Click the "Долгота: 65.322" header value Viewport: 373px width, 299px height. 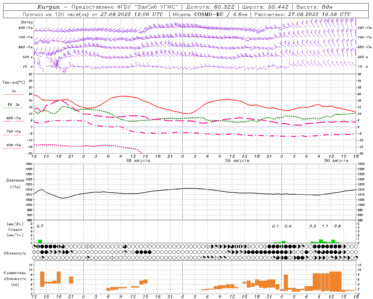click(210, 7)
